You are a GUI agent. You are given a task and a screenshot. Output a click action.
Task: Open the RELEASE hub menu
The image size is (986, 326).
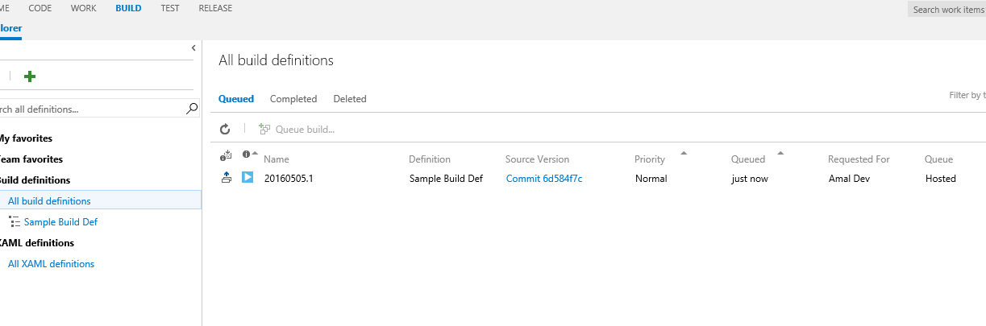click(x=215, y=8)
